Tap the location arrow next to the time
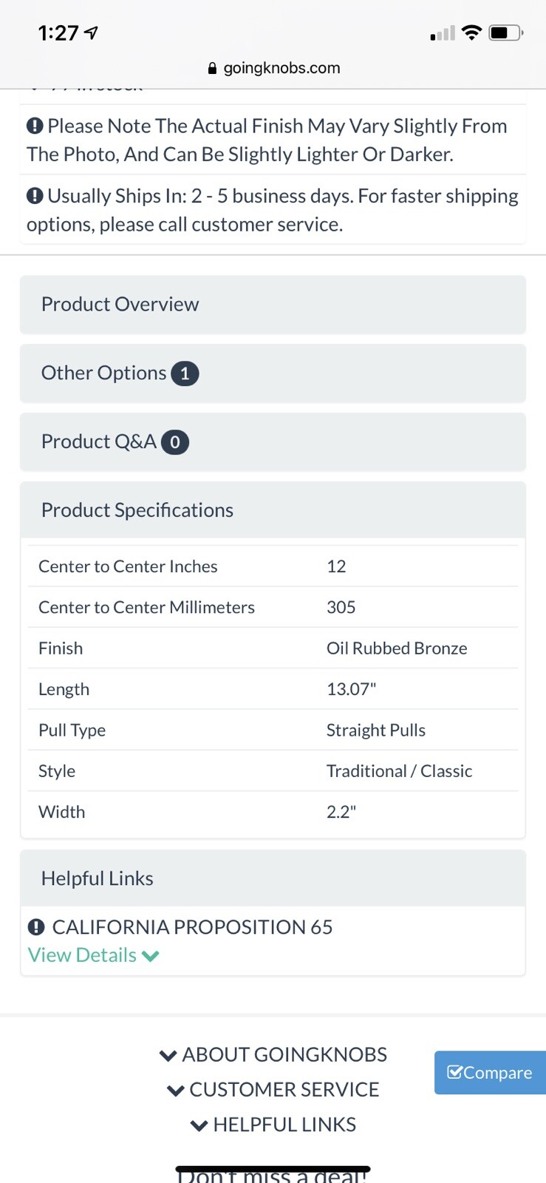The height and width of the screenshot is (1183, 546). coord(91,33)
